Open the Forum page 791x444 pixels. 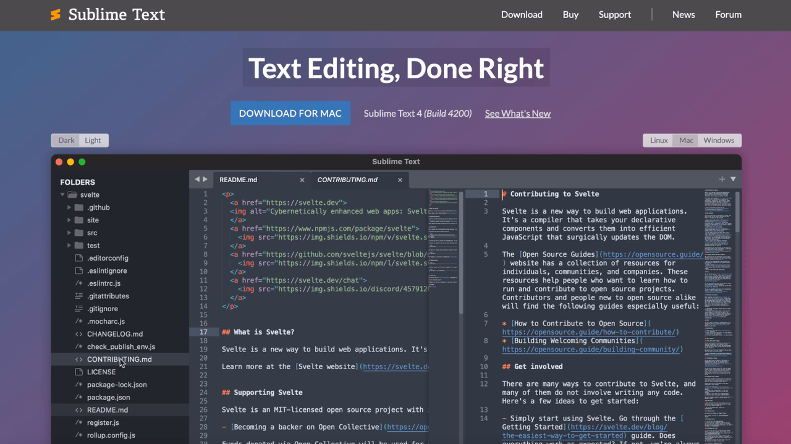[x=728, y=14]
